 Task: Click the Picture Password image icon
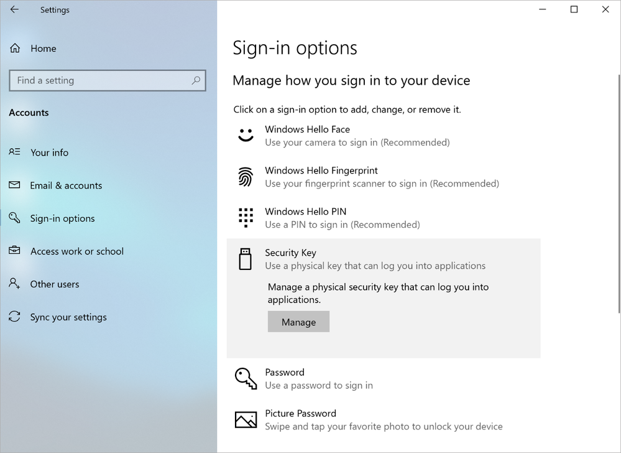246,419
